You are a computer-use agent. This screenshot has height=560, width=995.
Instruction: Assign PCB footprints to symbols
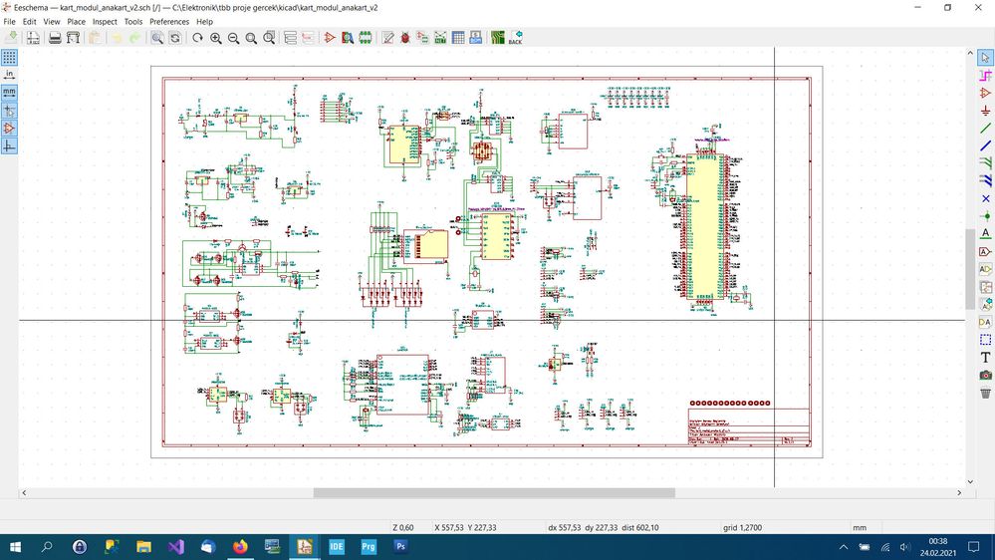point(422,38)
